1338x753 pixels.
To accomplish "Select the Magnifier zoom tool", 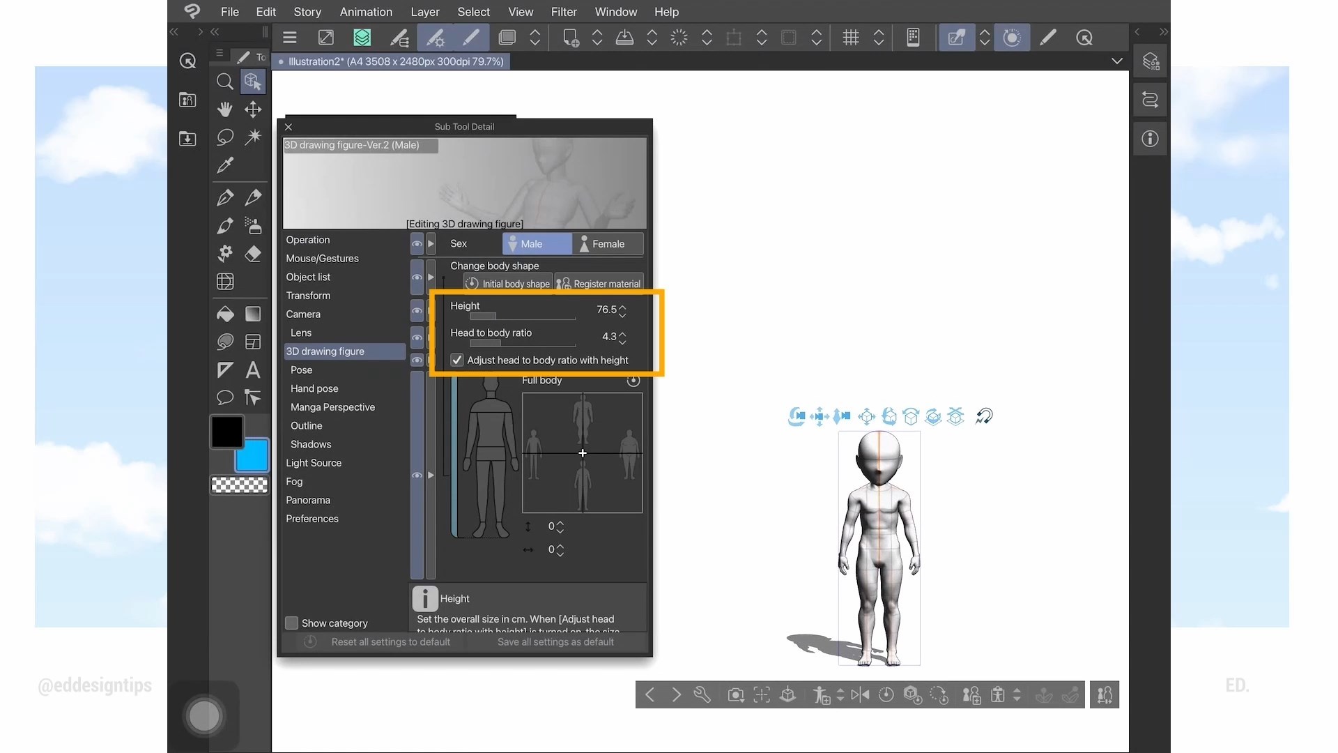I will pos(224,82).
